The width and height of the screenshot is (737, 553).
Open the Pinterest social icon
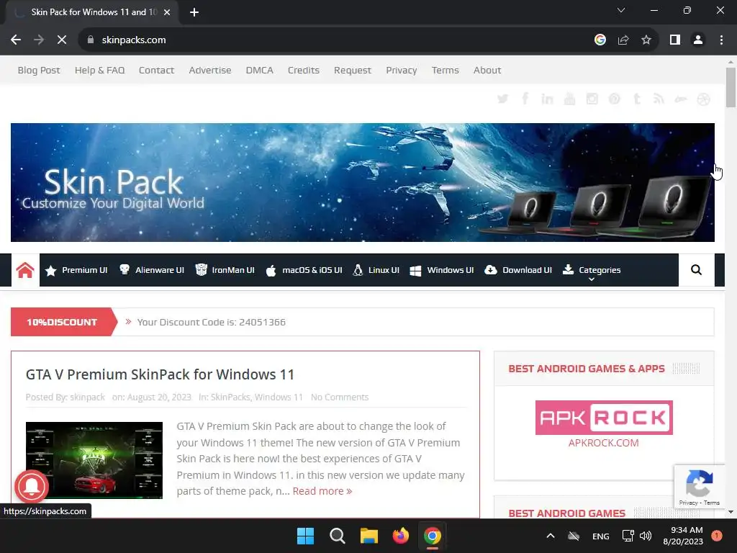click(x=615, y=99)
